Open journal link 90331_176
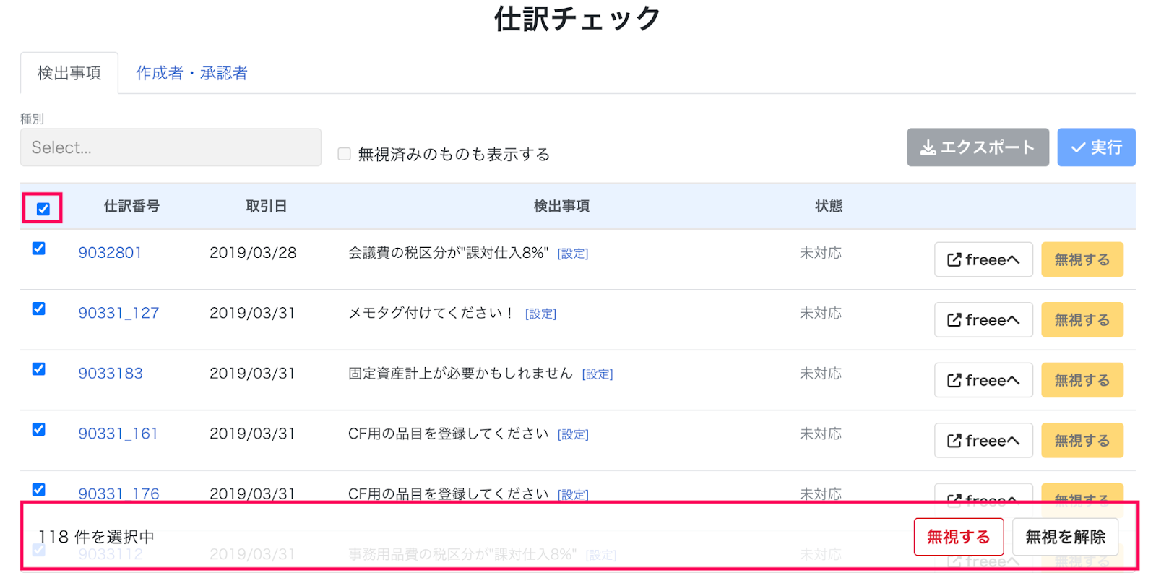This screenshot has height=573, width=1156. (118, 494)
